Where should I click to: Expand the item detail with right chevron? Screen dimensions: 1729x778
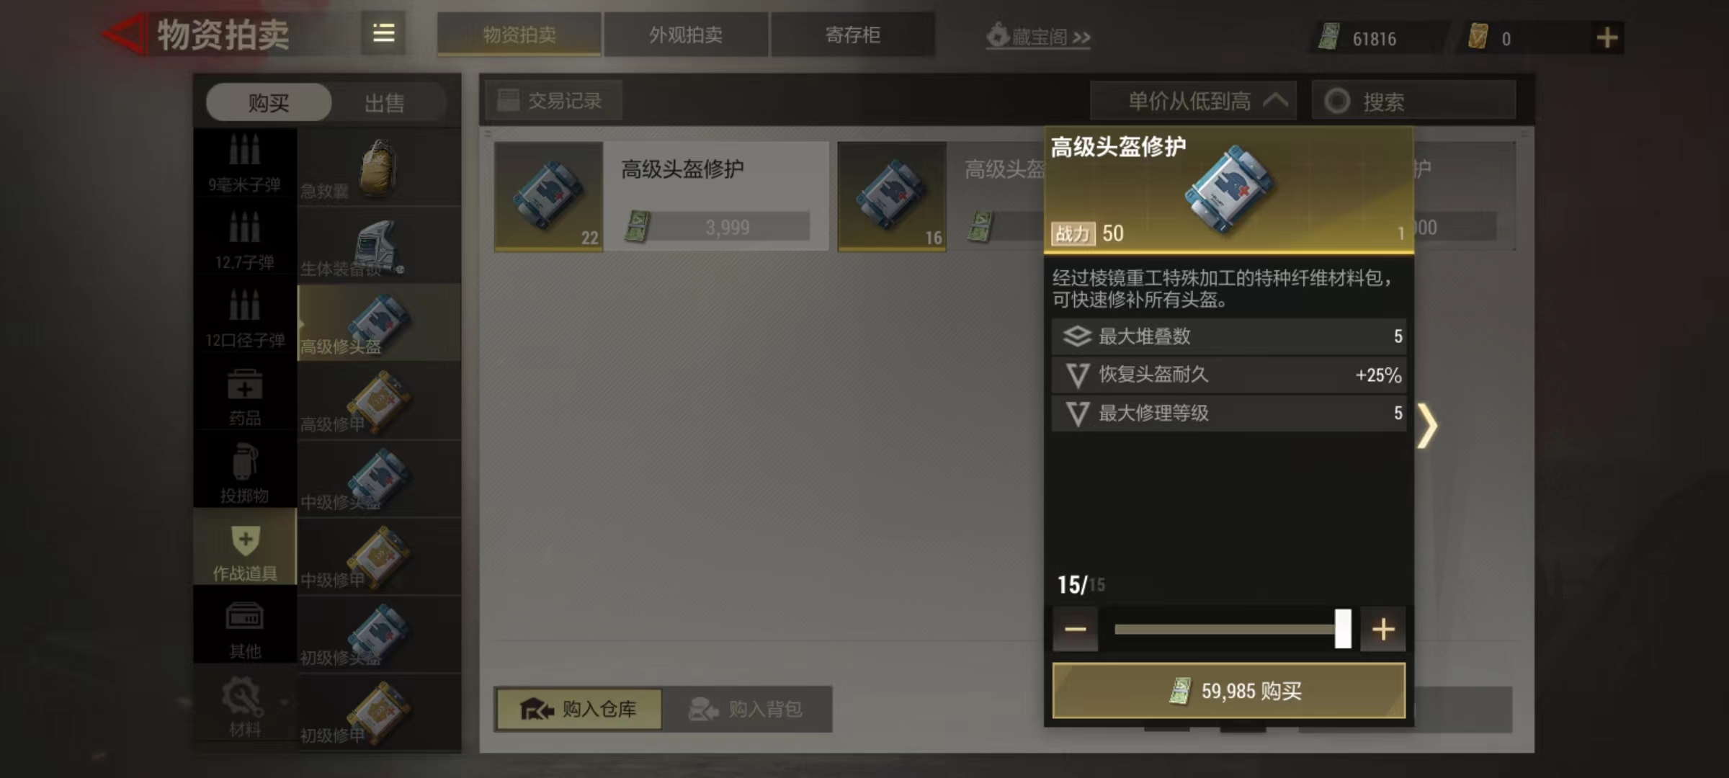click(1428, 426)
